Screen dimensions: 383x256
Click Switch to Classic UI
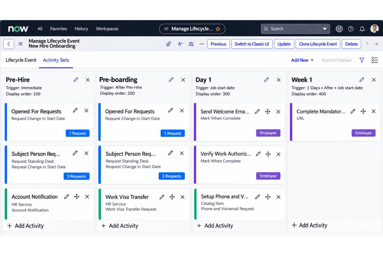point(252,44)
